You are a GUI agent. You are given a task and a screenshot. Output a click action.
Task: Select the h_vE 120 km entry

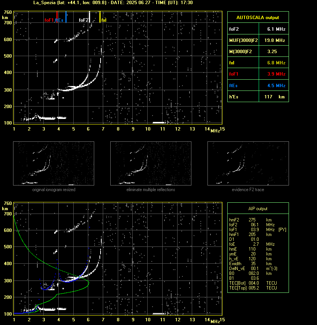[250, 259]
